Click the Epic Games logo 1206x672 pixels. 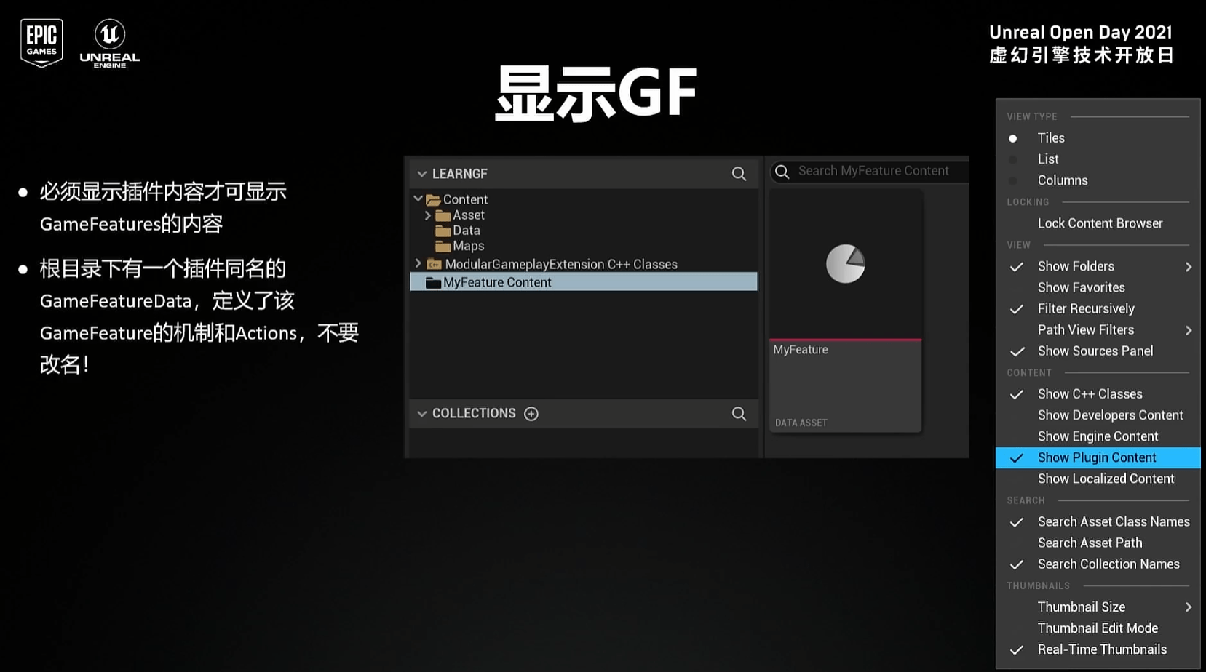click(x=41, y=41)
